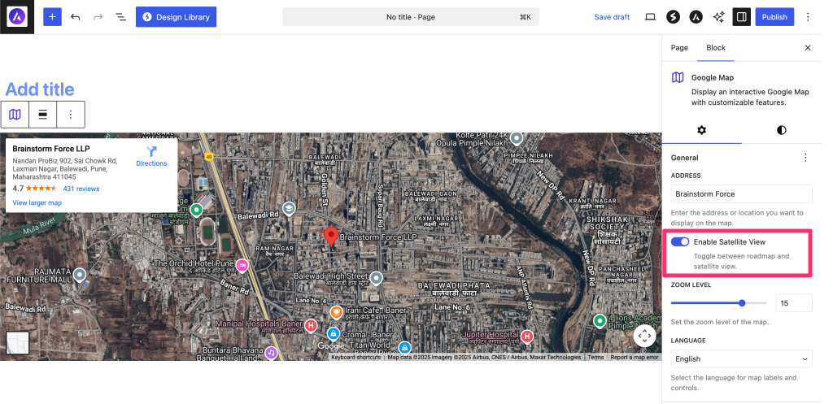Click the Address input field
This screenshot has height=404, width=833.
[x=741, y=193]
